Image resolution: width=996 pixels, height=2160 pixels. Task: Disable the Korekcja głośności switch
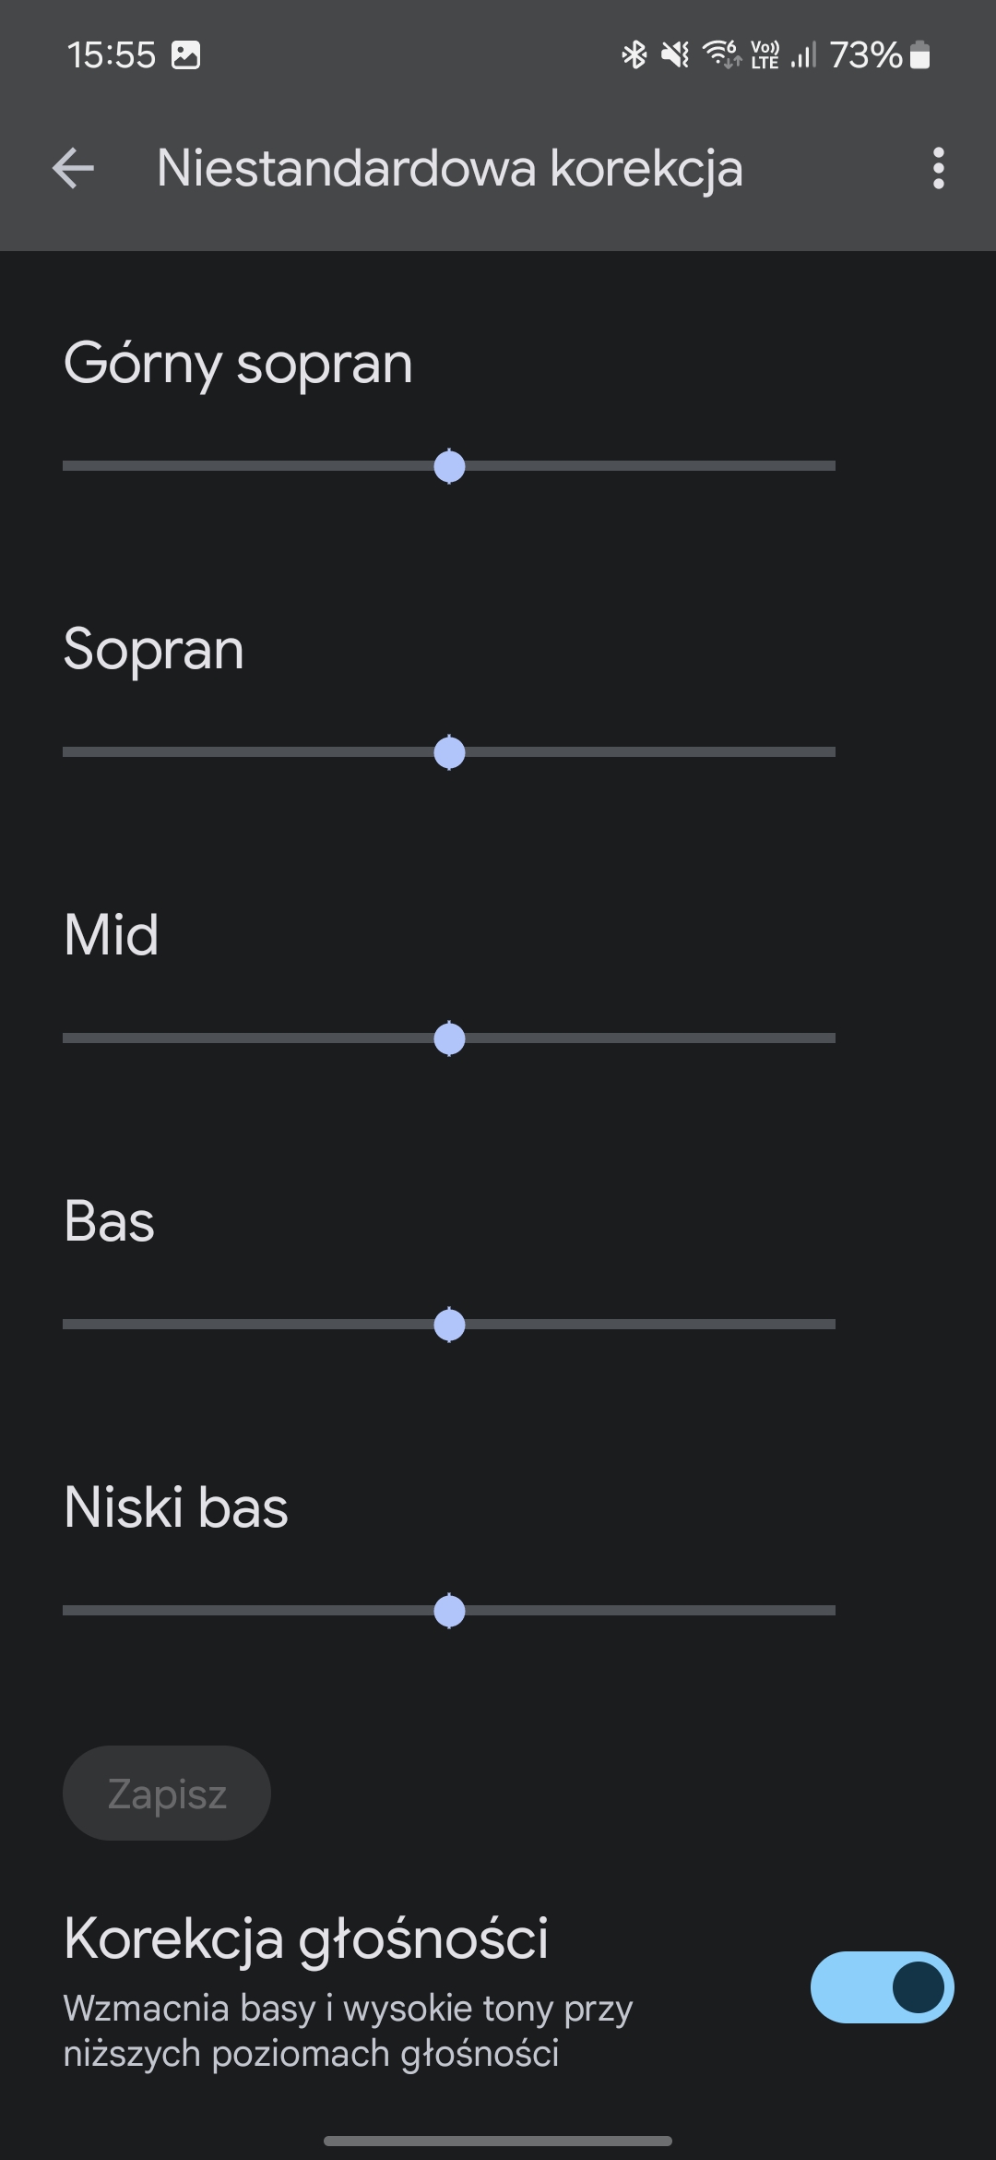[882, 1986]
